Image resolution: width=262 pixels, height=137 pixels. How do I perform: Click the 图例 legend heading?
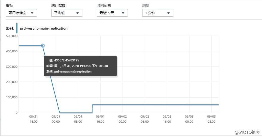(10, 28)
